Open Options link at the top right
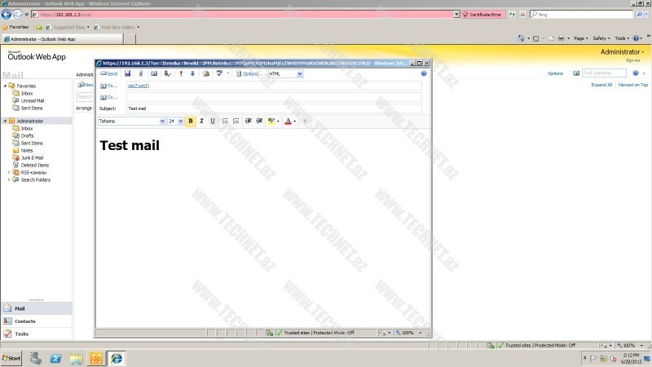The height and width of the screenshot is (367, 652). (555, 73)
